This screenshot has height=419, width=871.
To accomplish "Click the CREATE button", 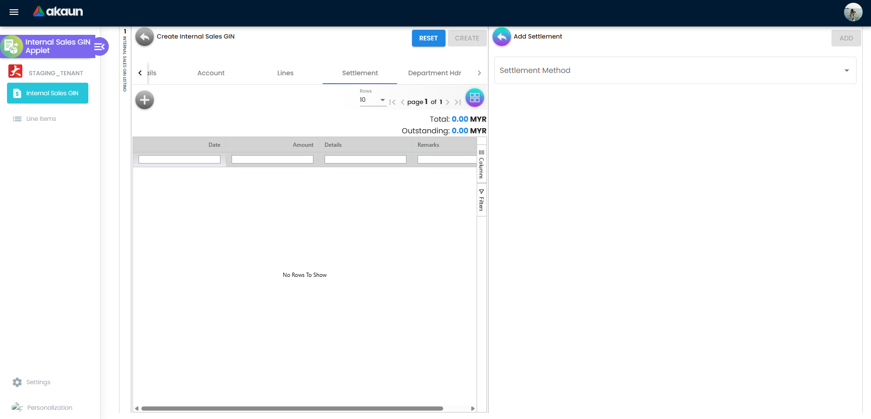I will pos(467,38).
